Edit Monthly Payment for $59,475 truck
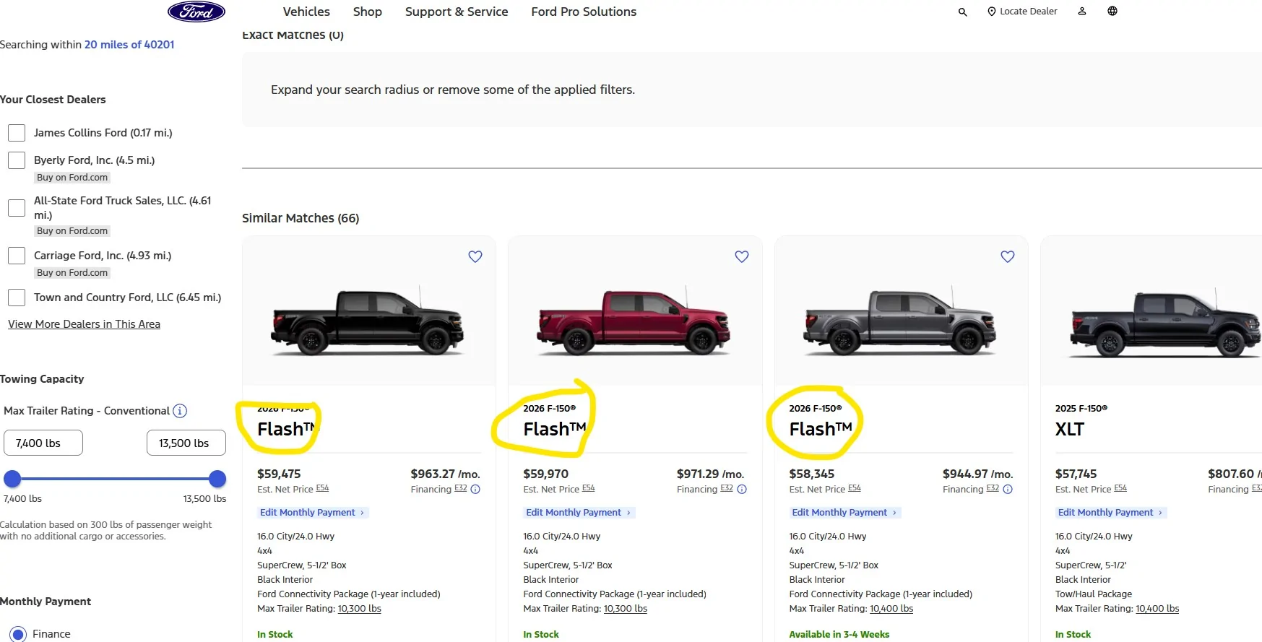 [x=313, y=513]
